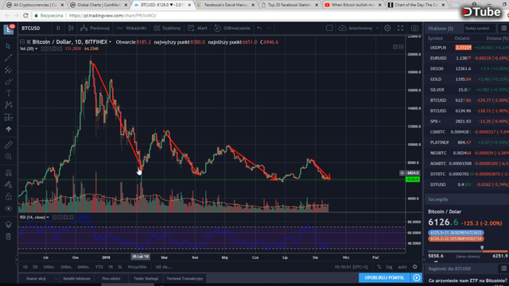Create an Alert from top toolbar
Viewport: 509px width, 286px height.
[198, 29]
